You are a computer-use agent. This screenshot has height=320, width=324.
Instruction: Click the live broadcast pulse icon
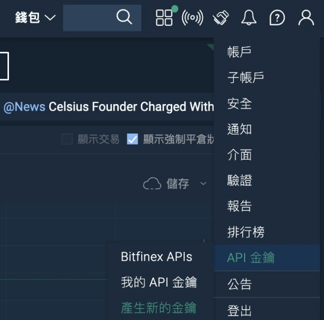[x=193, y=18]
